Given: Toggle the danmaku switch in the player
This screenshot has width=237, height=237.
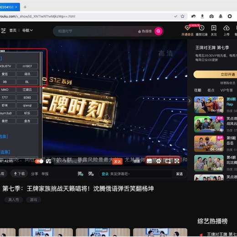Looking at the screenshot, I should pos(39,161).
